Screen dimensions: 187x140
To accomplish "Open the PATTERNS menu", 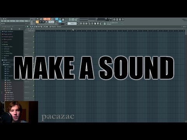I will pyautogui.click(x=13, y=21).
